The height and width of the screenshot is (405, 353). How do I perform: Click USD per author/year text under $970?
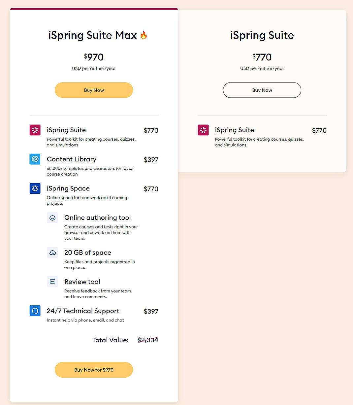94,68
